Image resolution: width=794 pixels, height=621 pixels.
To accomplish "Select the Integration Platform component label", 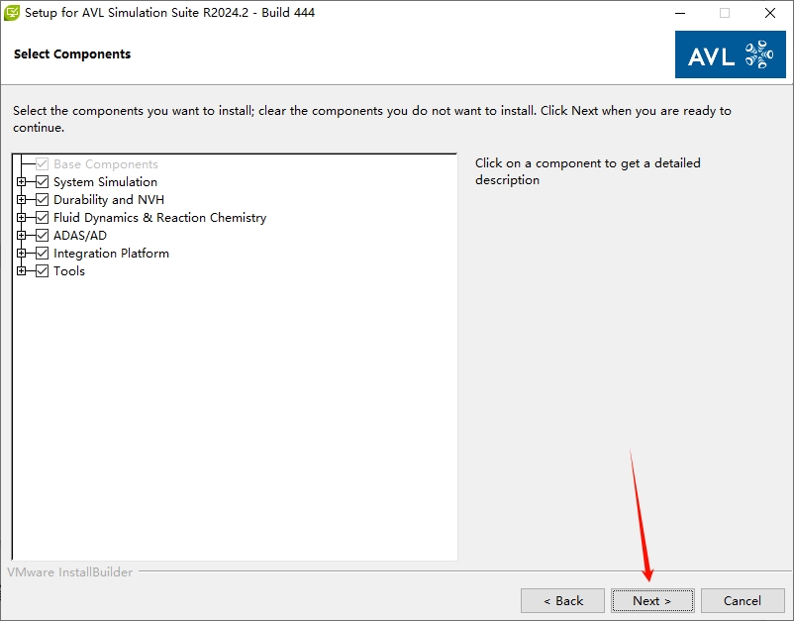I will coord(111,254).
